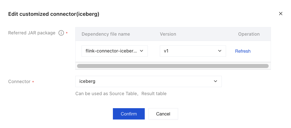
Task: Click the info icon beside Referred JAR package
Action: (61, 33)
